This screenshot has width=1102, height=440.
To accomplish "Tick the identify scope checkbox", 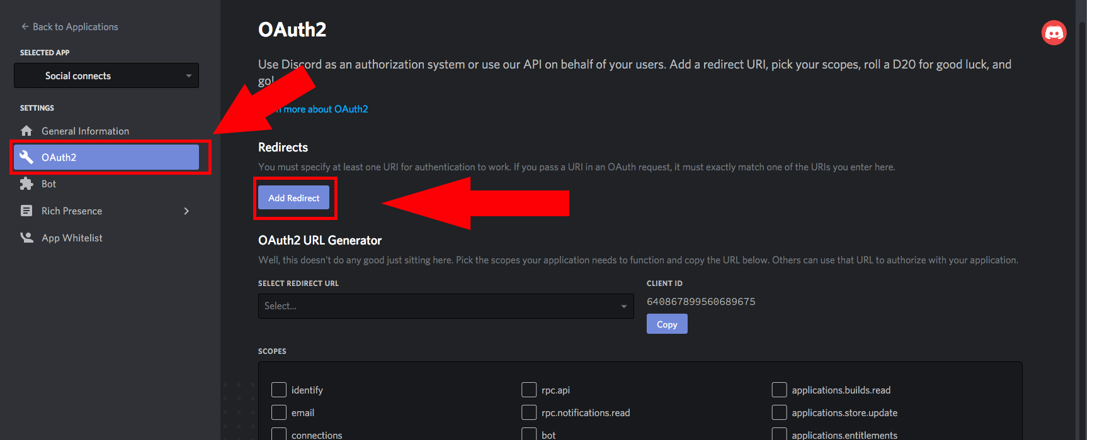I will pyautogui.click(x=279, y=390).
